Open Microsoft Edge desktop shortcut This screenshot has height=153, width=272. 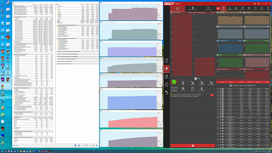point(2,101)
